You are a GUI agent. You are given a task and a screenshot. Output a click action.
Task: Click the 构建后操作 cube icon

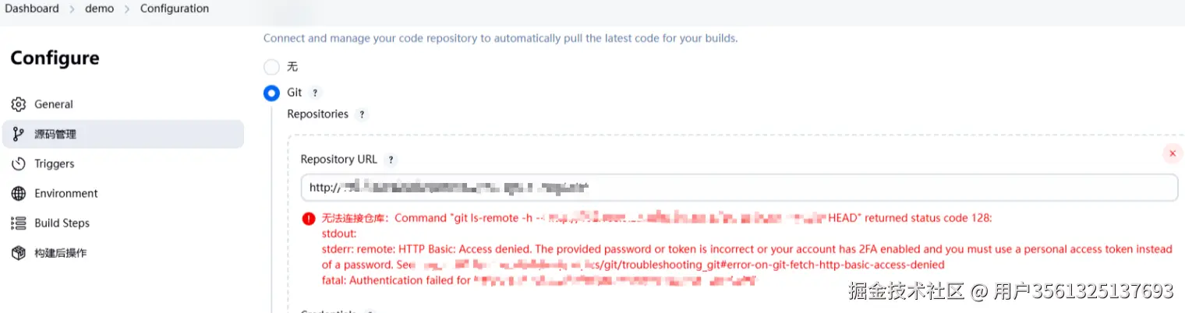point(19,252)
